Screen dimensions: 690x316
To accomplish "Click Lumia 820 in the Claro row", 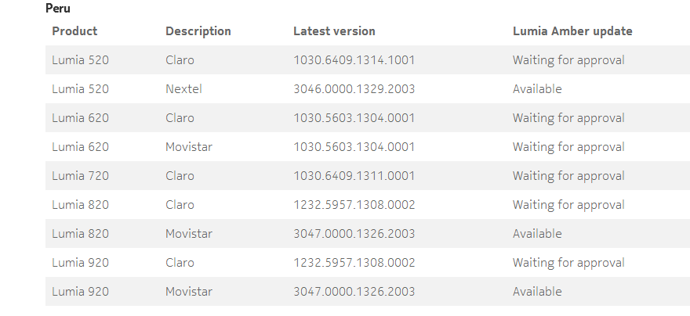I will tap(80, 205).
